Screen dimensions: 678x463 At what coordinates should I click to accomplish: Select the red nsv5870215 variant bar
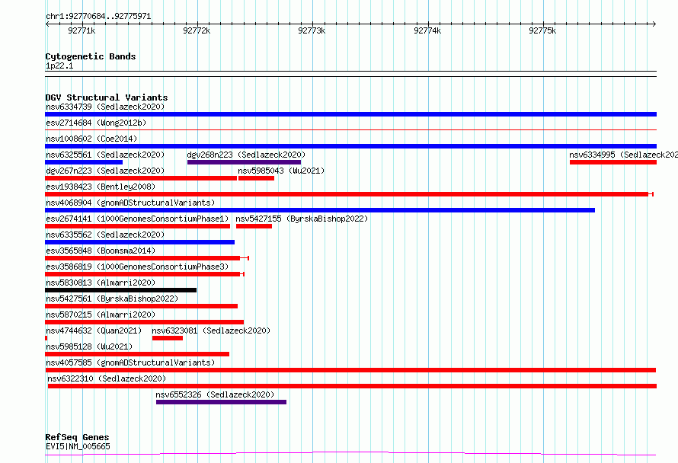point(145,322)
